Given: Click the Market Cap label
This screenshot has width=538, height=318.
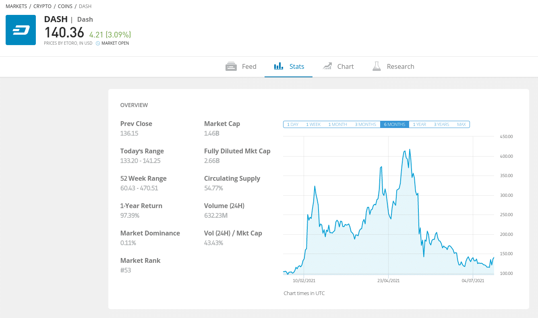Looking at the screenshot, I should (222, 124).
